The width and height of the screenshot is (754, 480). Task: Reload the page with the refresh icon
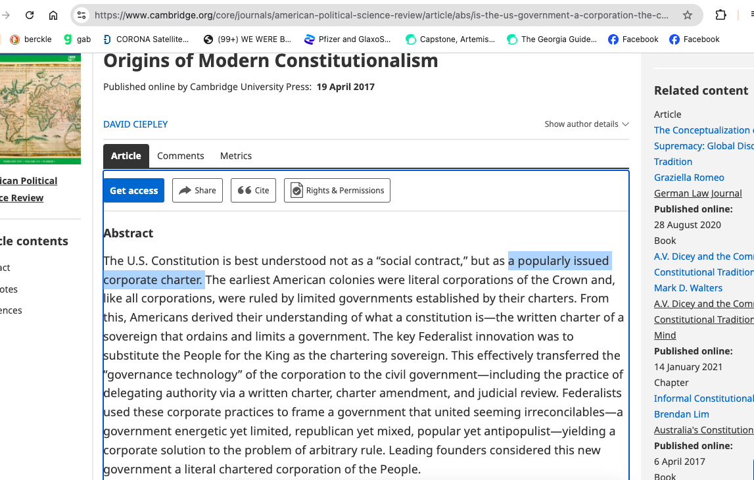(30, 15)
